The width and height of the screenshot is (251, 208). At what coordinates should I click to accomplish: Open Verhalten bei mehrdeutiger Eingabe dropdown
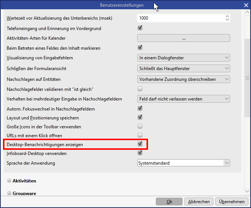[184, 99]
